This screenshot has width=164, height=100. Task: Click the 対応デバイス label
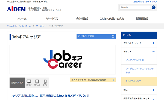(17, 83)
